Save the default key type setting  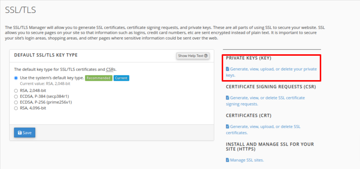25,133
